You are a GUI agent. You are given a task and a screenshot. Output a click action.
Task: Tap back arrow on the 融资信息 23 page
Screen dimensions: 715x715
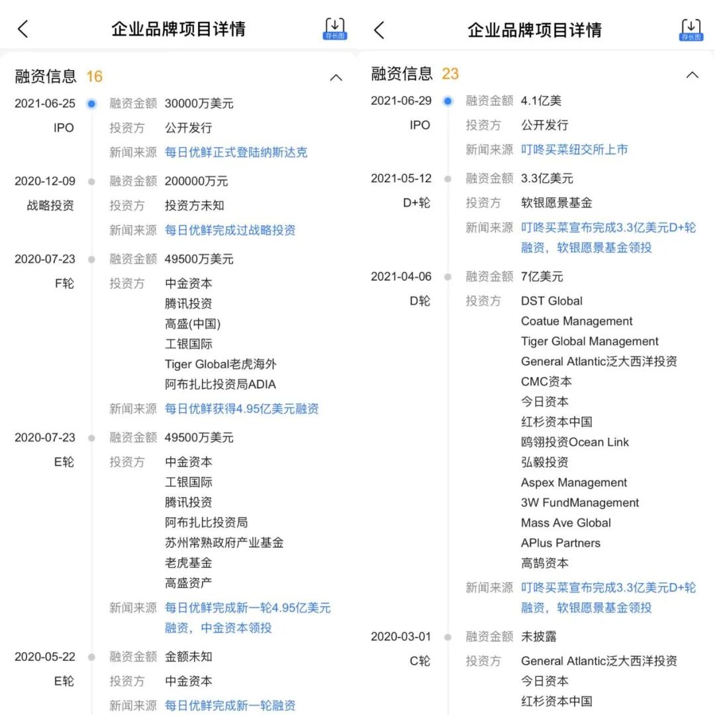pos(379,30)
